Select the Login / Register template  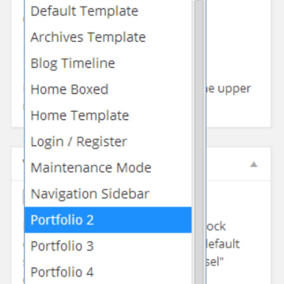[79, 141]
